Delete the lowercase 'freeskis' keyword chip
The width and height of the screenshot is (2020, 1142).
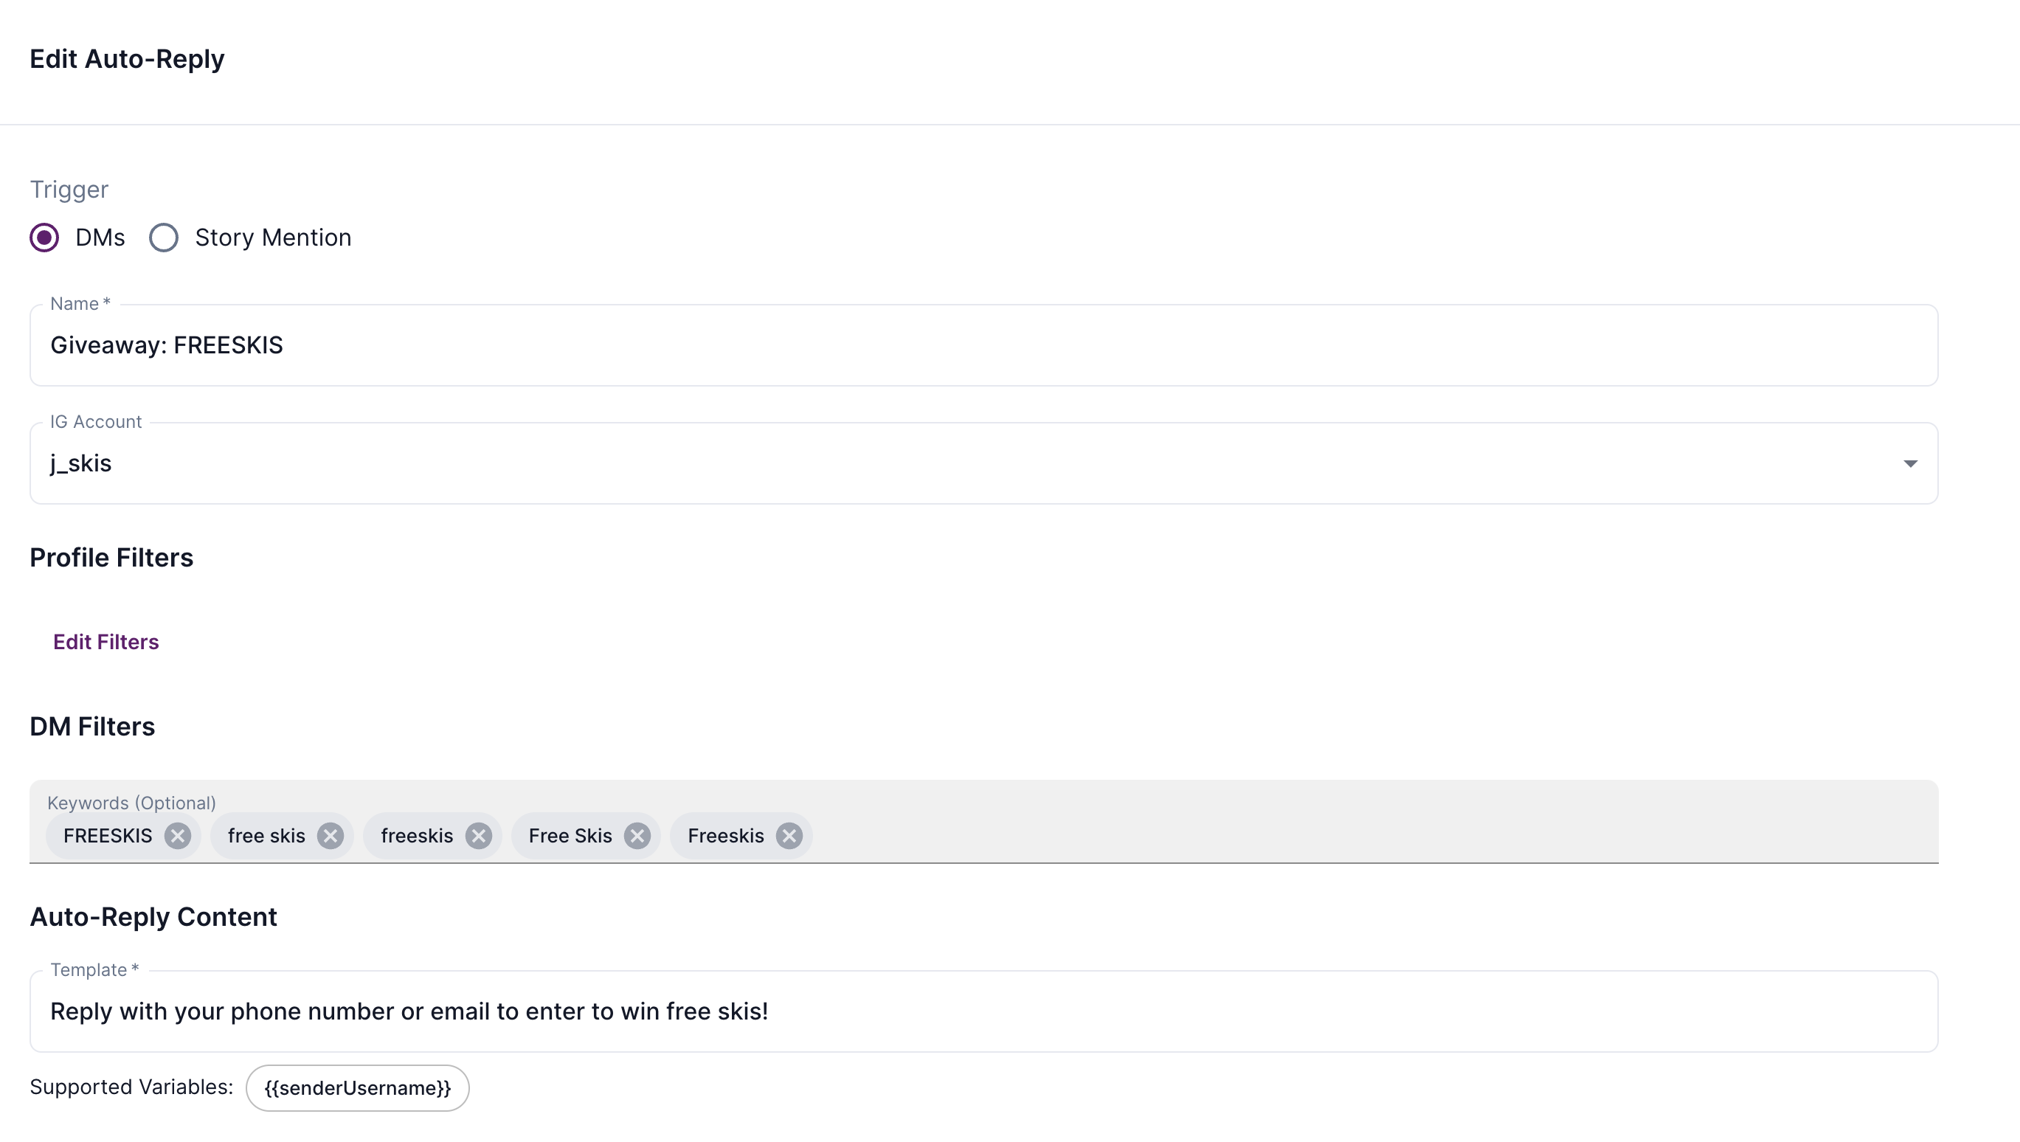[x=478, y=836]
